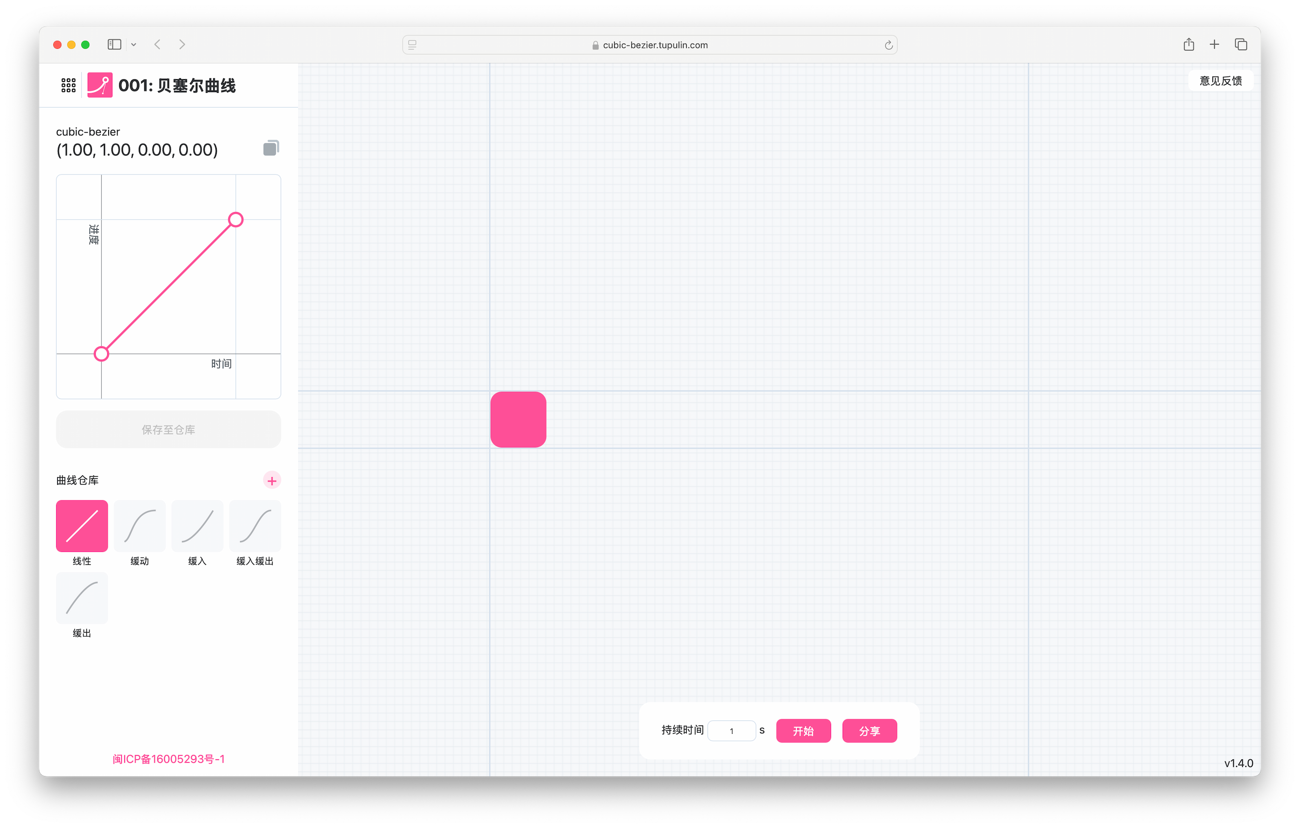Expand the sidebar dropdown chevron

pyautogui.click(x=133, y=45)
